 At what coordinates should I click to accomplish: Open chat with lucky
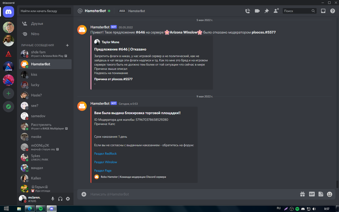45,85
